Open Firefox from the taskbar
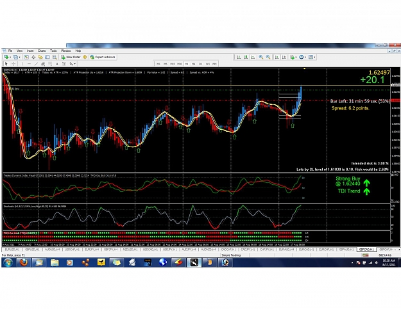 click(24, 262)
